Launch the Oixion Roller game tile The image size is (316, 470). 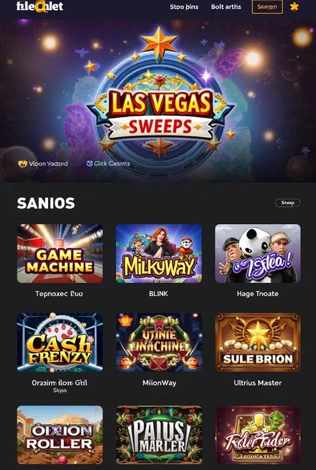60,435
